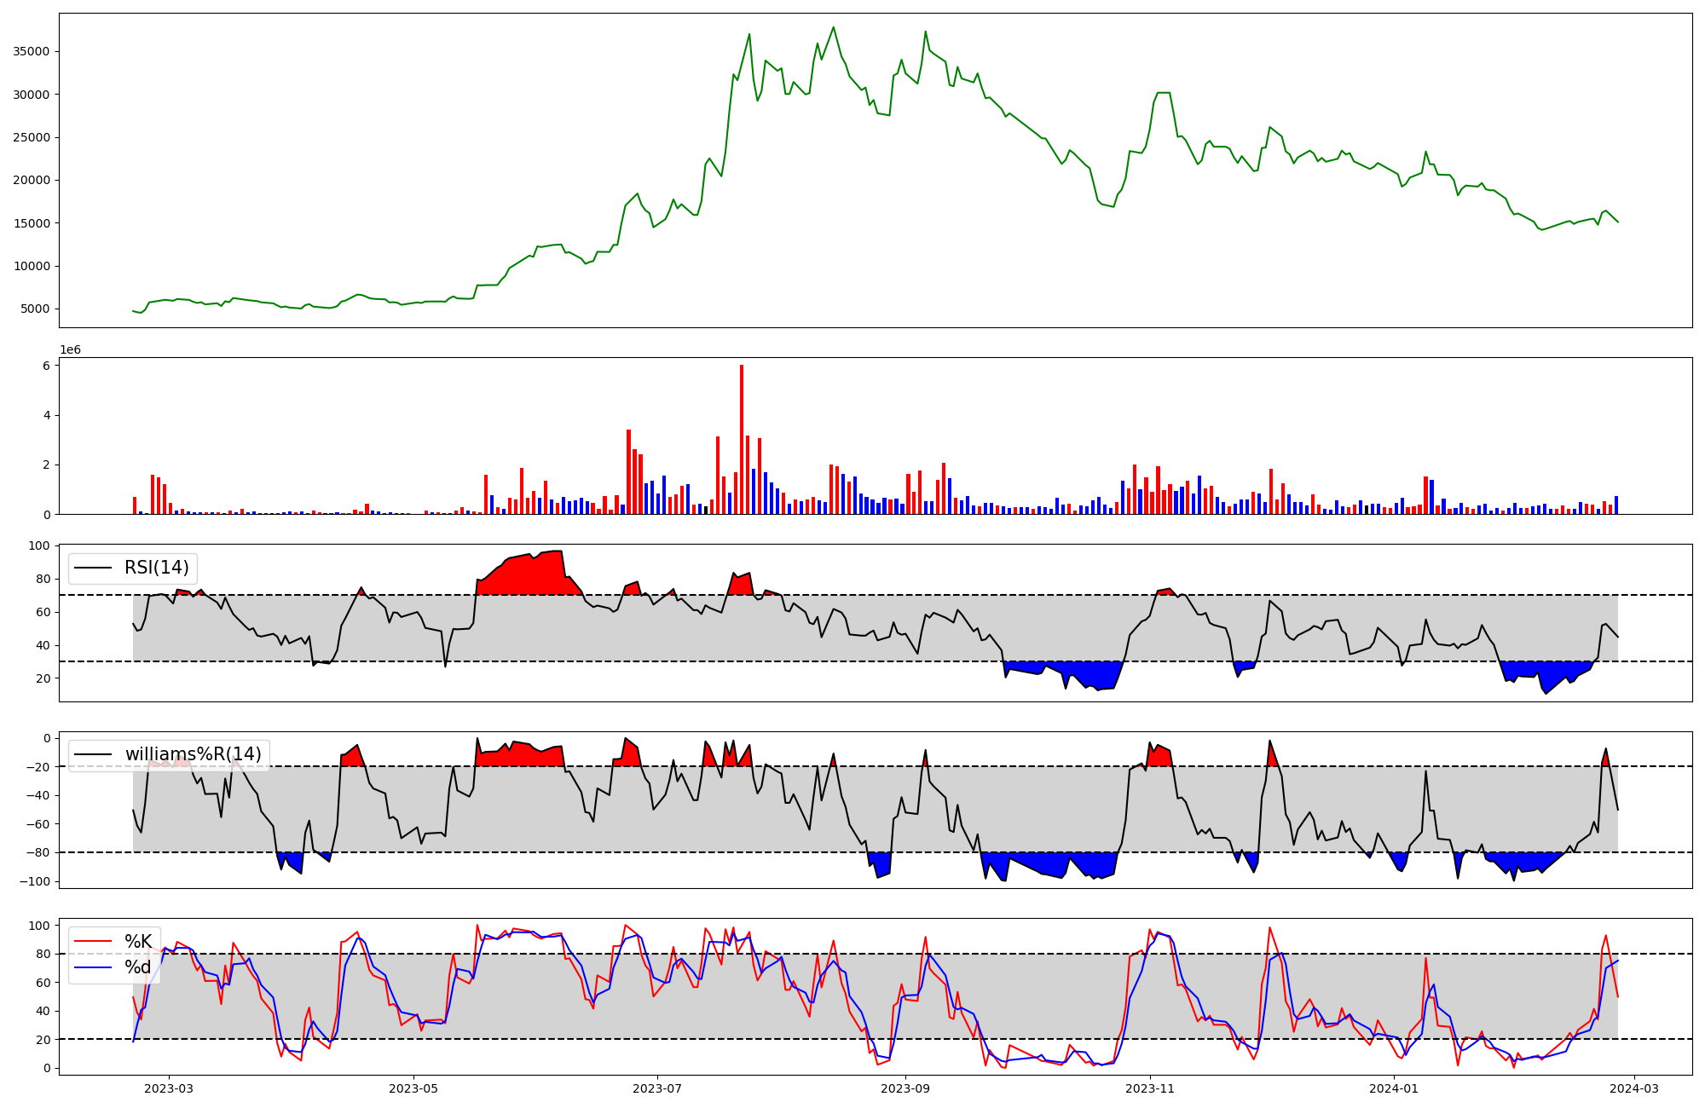The image size is (1705, 1108).
Task: Click the 2023-09 x-axis date label
Action: pos(905,1088)
